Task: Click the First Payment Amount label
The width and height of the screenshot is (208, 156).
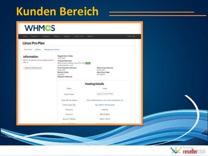Action: tap(67, 68)
